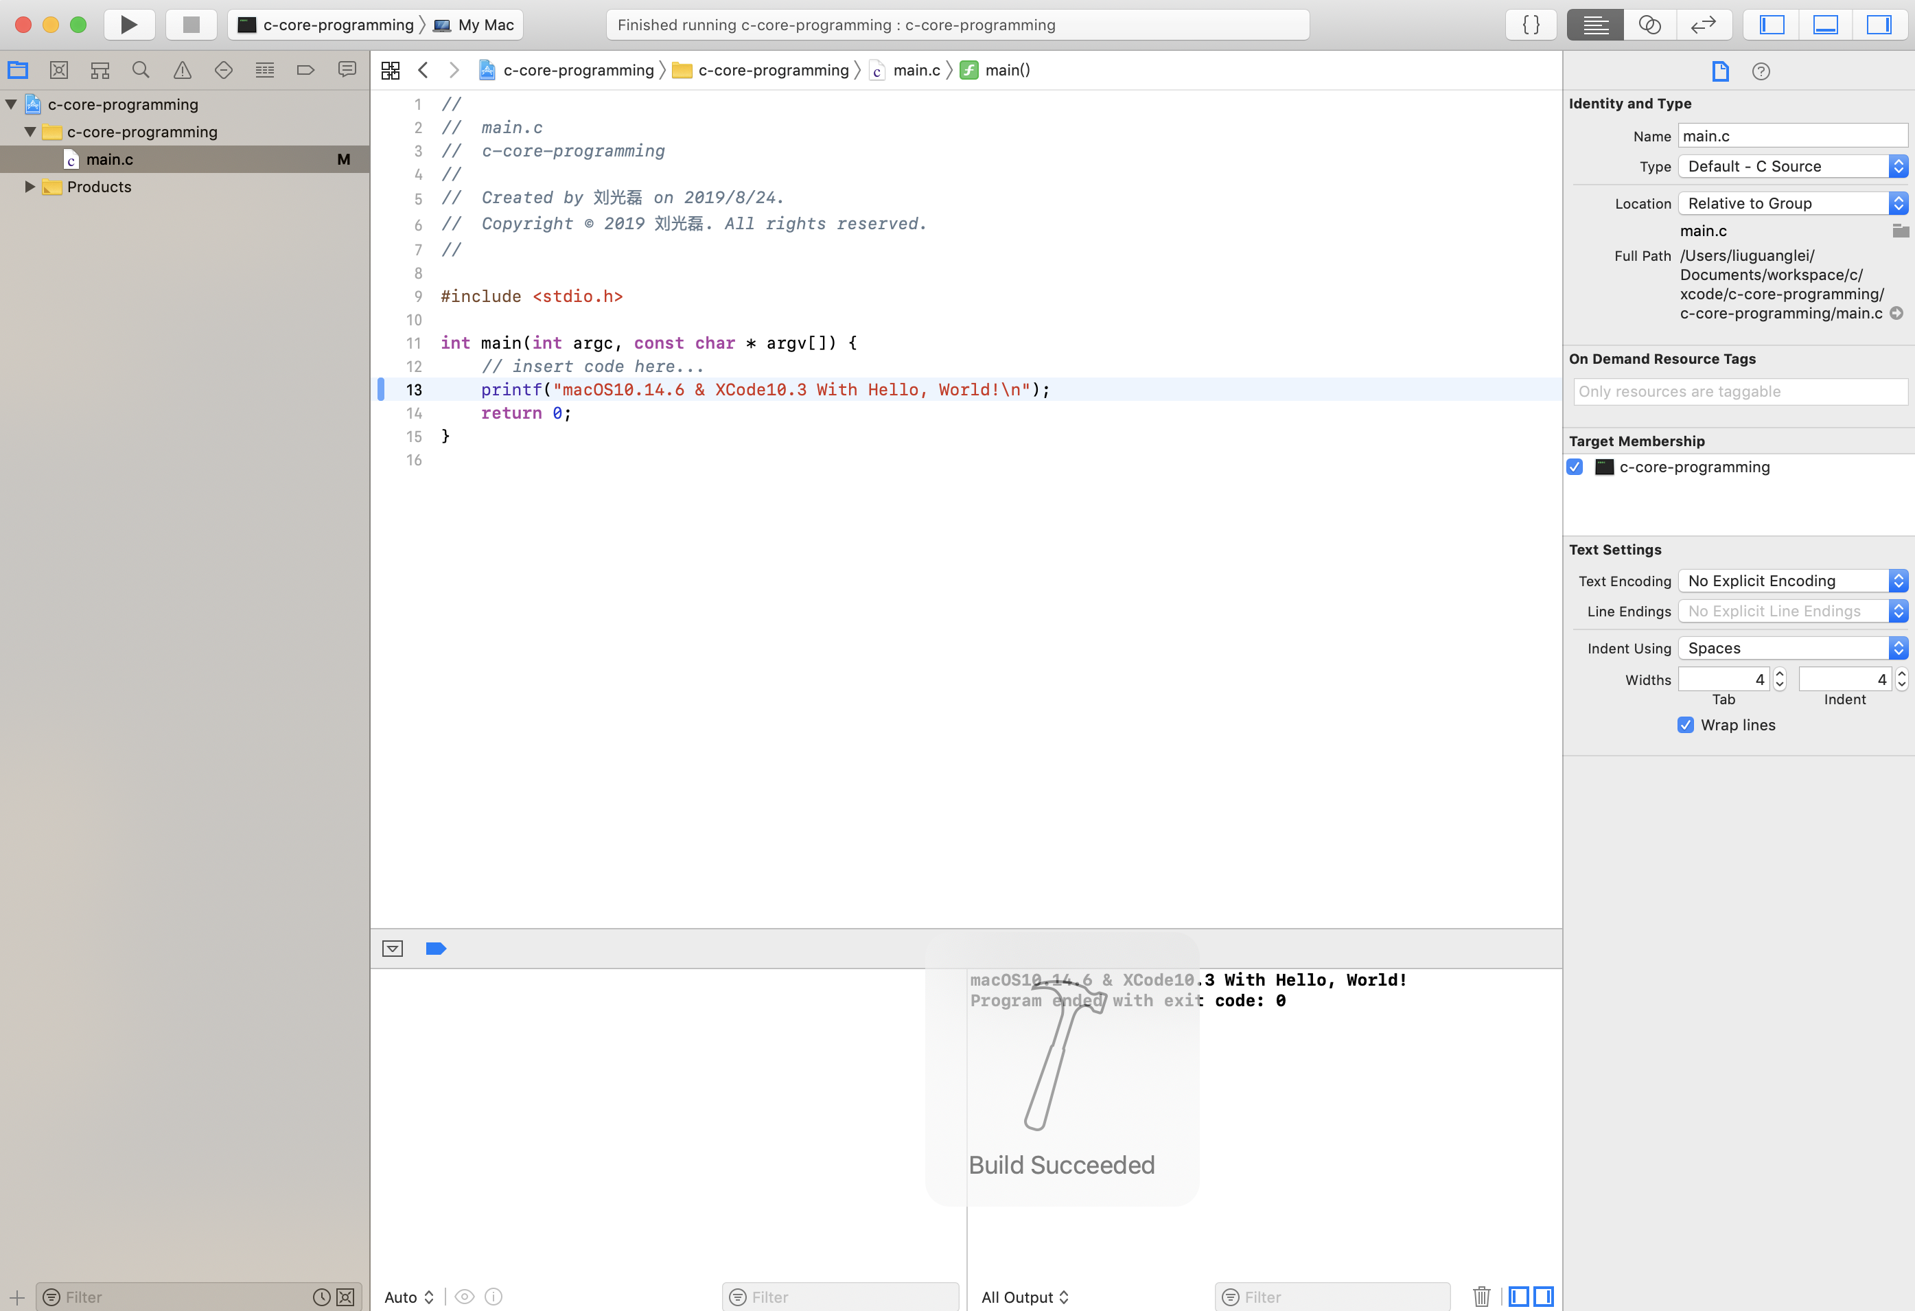This screenshot has height=1311, width=1915.
Task: Open the Find navigator magnifying glass
Action: tap(141, 70)
